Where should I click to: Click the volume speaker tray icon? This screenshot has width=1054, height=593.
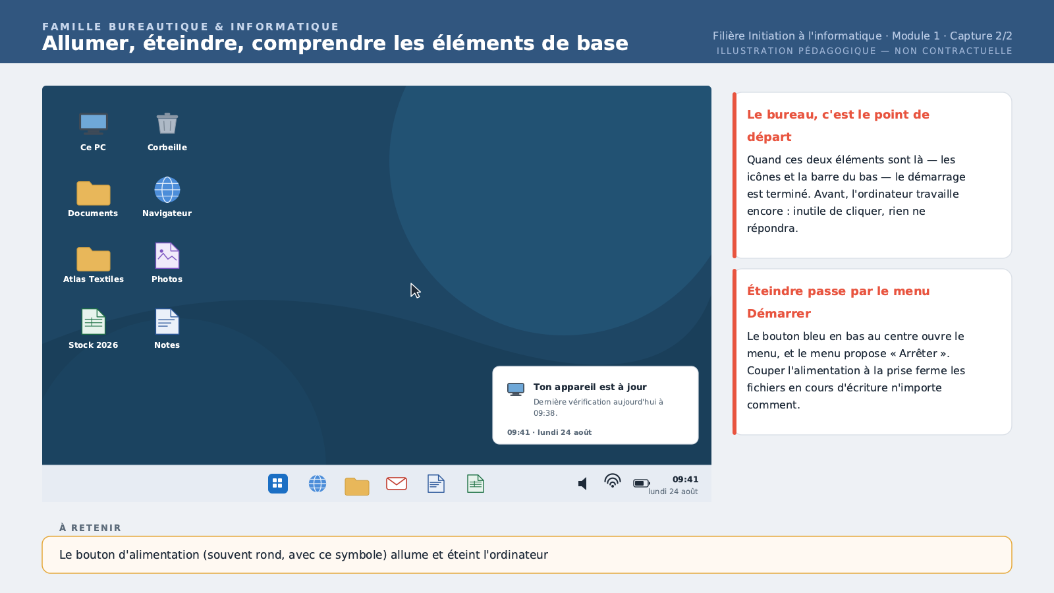click(582, 484)
